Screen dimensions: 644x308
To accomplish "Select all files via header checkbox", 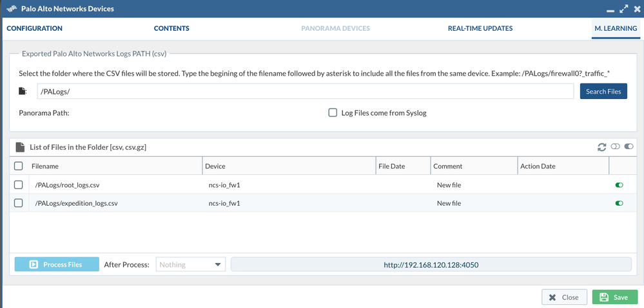I will [x=19, y=166].
